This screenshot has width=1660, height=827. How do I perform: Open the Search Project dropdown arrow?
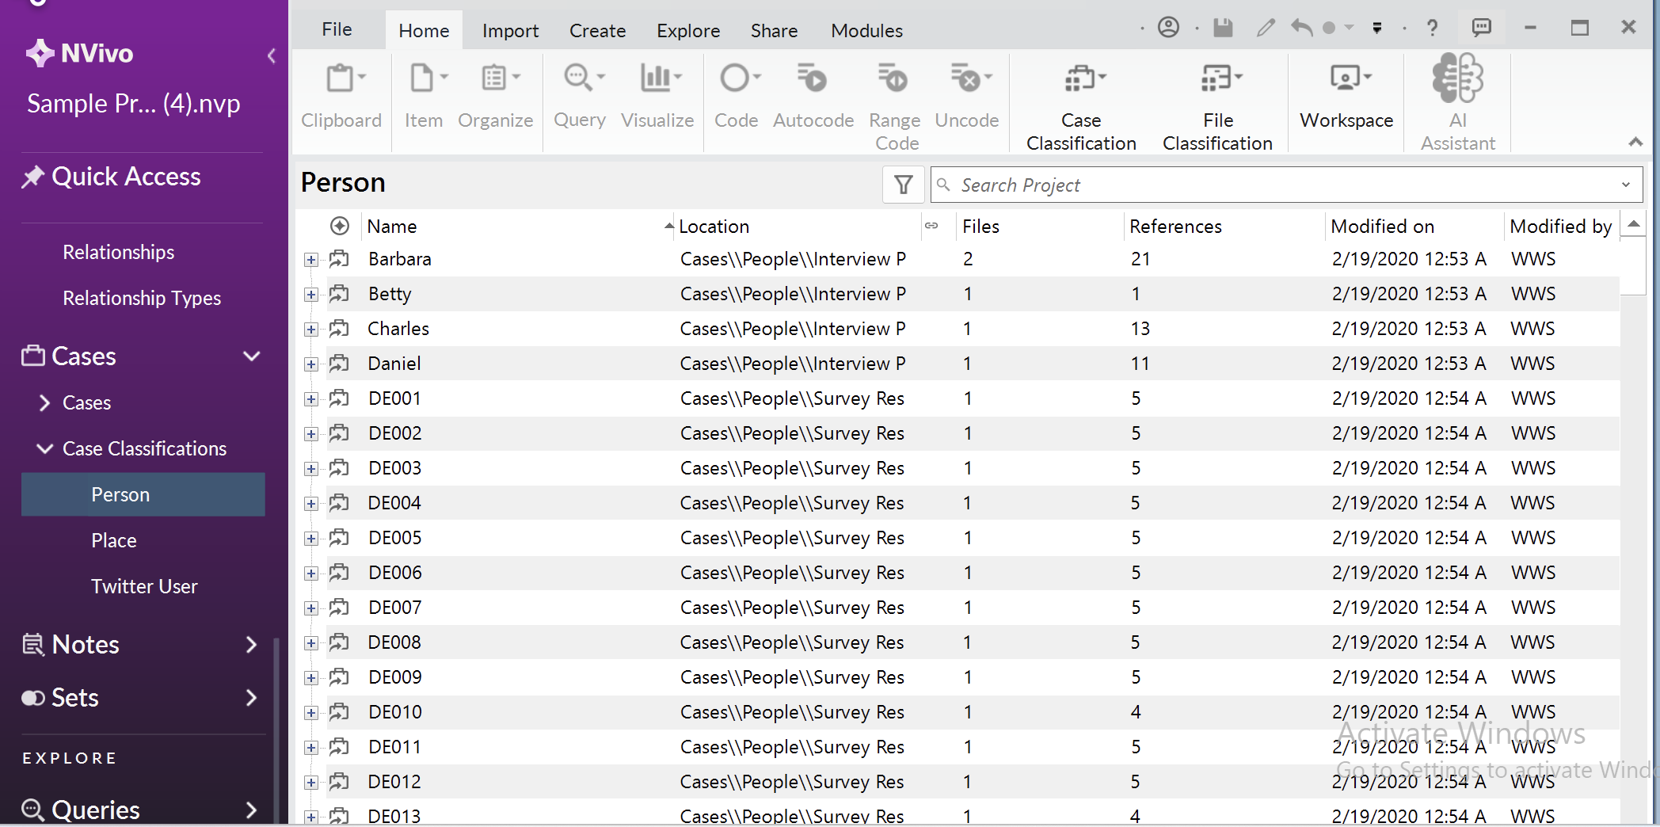(x=1626, y=185)
